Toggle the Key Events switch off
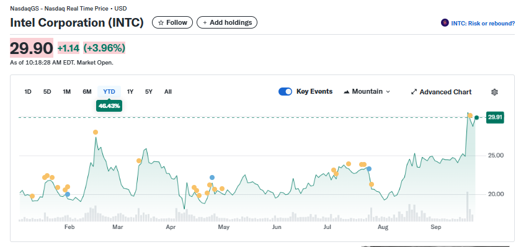The image size is (521, 247). pyautogui.click(x=285, y=92)
